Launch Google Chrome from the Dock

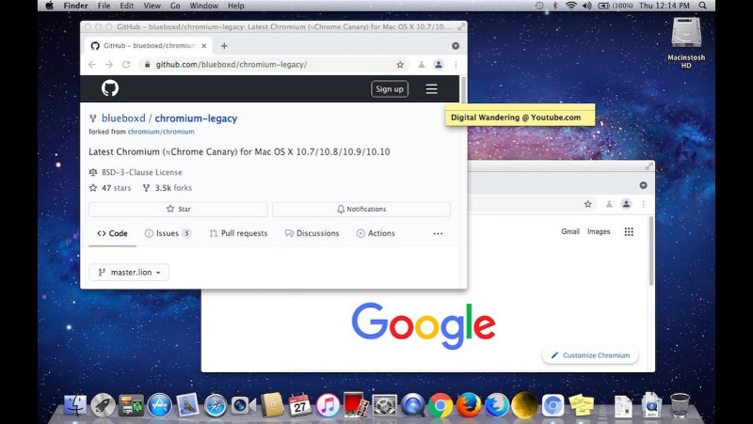pos(441,406)
